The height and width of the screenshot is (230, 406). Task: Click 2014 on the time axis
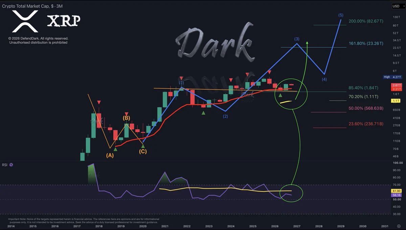11,226
